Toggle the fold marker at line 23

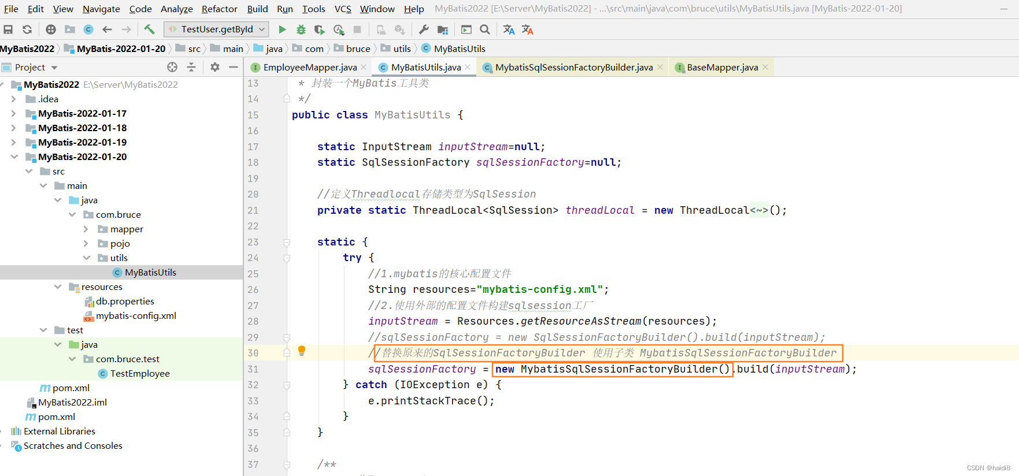287,242
